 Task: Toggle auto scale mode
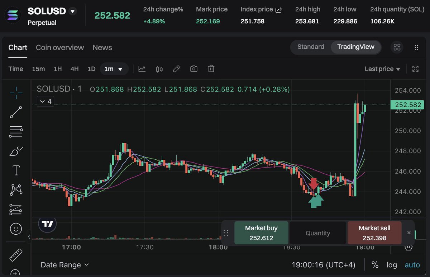click(x=412, y=265)
